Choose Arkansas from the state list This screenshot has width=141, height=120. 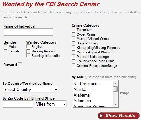tap(93, 101)
